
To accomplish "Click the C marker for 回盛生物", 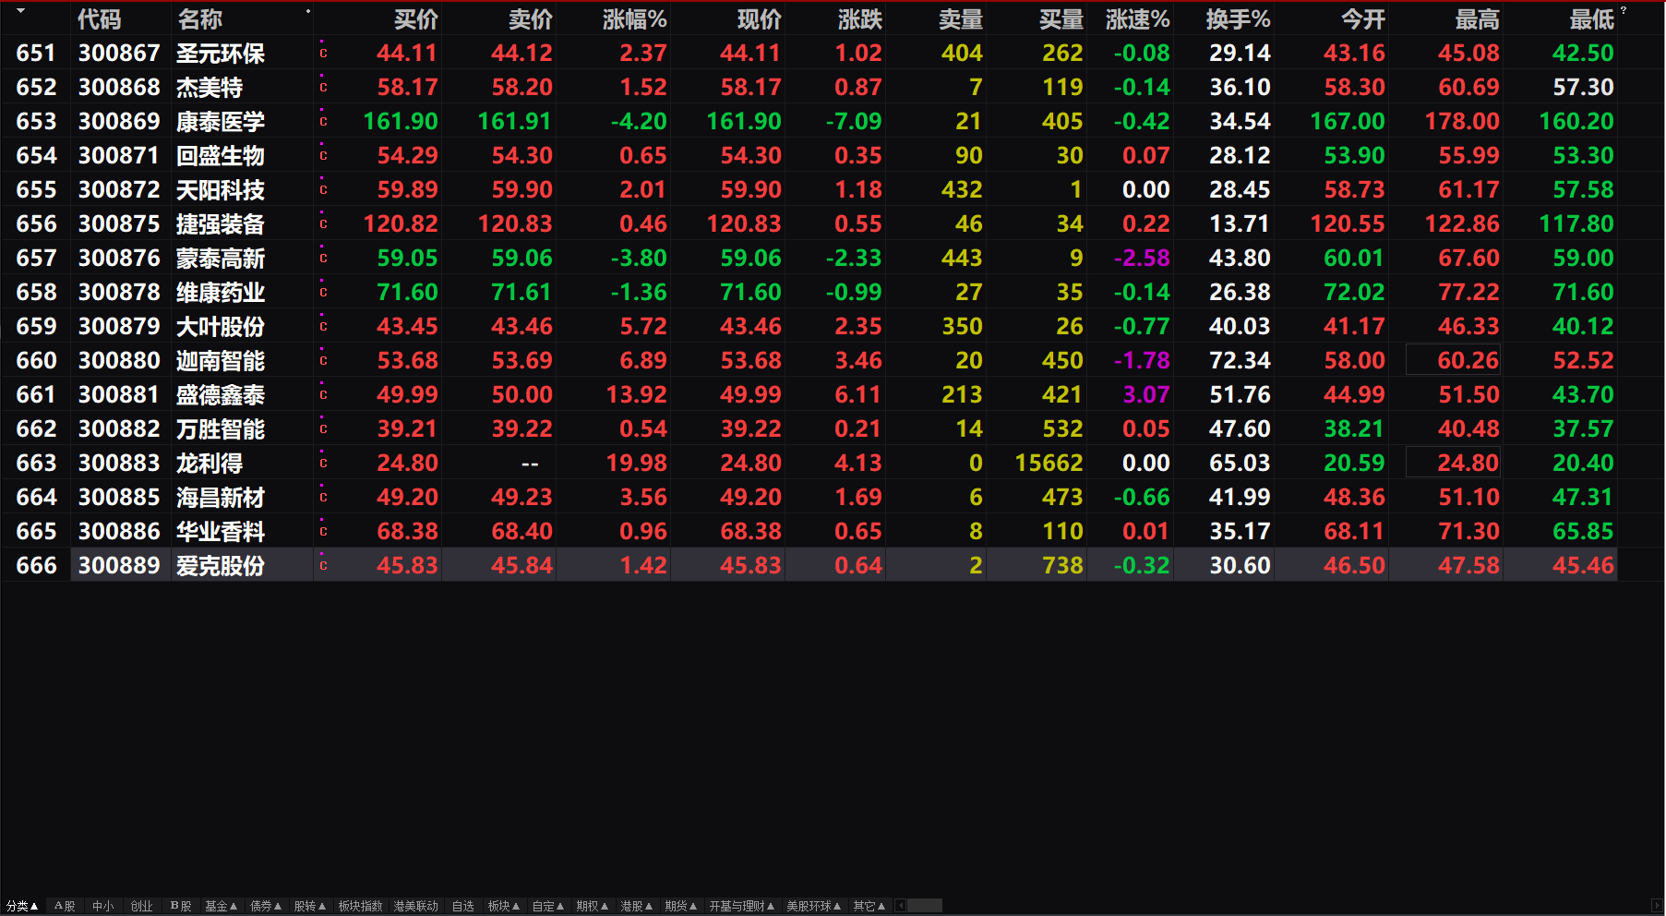I will pyautogui.click(x=323, y=156).
